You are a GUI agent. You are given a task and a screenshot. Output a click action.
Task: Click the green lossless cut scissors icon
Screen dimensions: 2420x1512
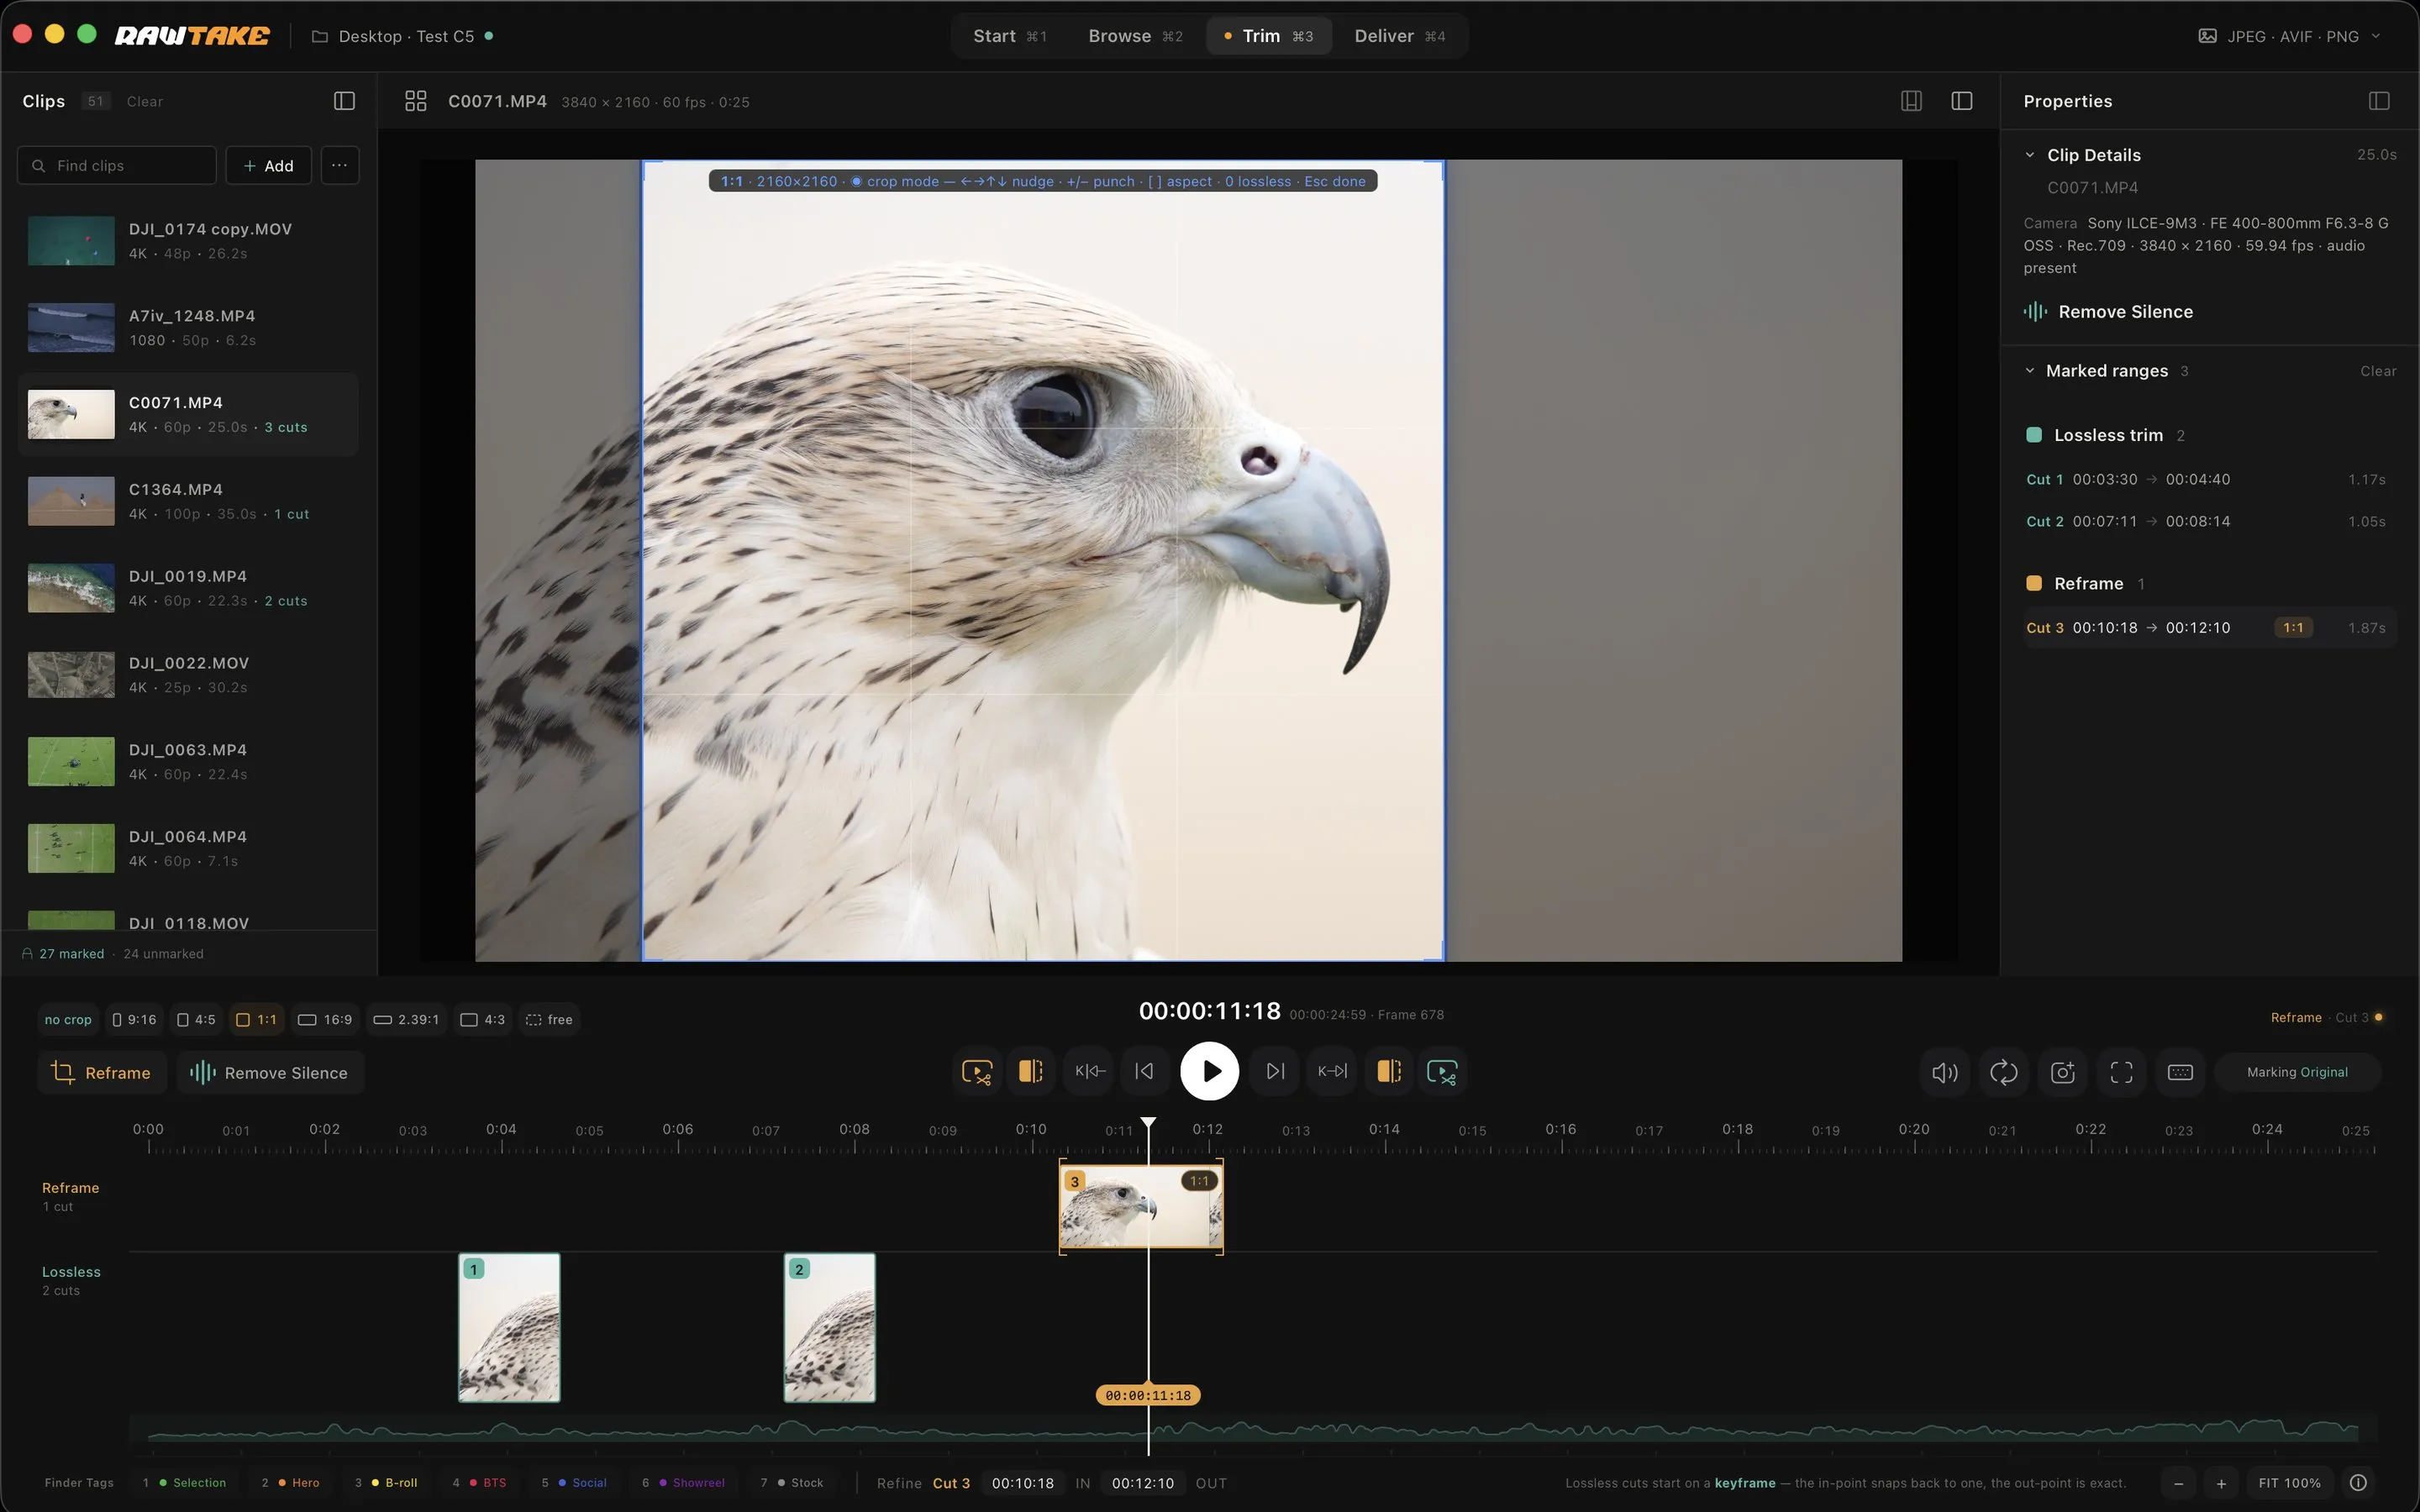click(1442, 1072)
